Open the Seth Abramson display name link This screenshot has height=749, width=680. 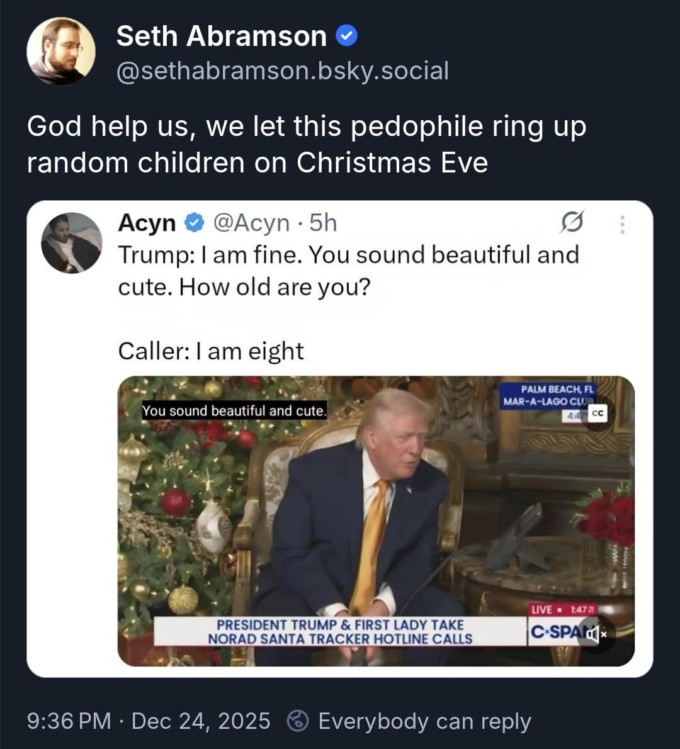(x=221, y=37)
